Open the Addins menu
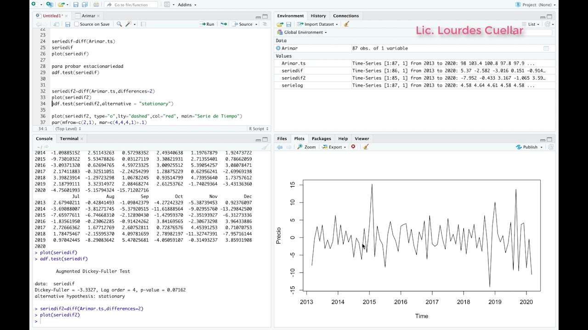Image resolution: width=588 pixels, height=330 pixels. 187,5
